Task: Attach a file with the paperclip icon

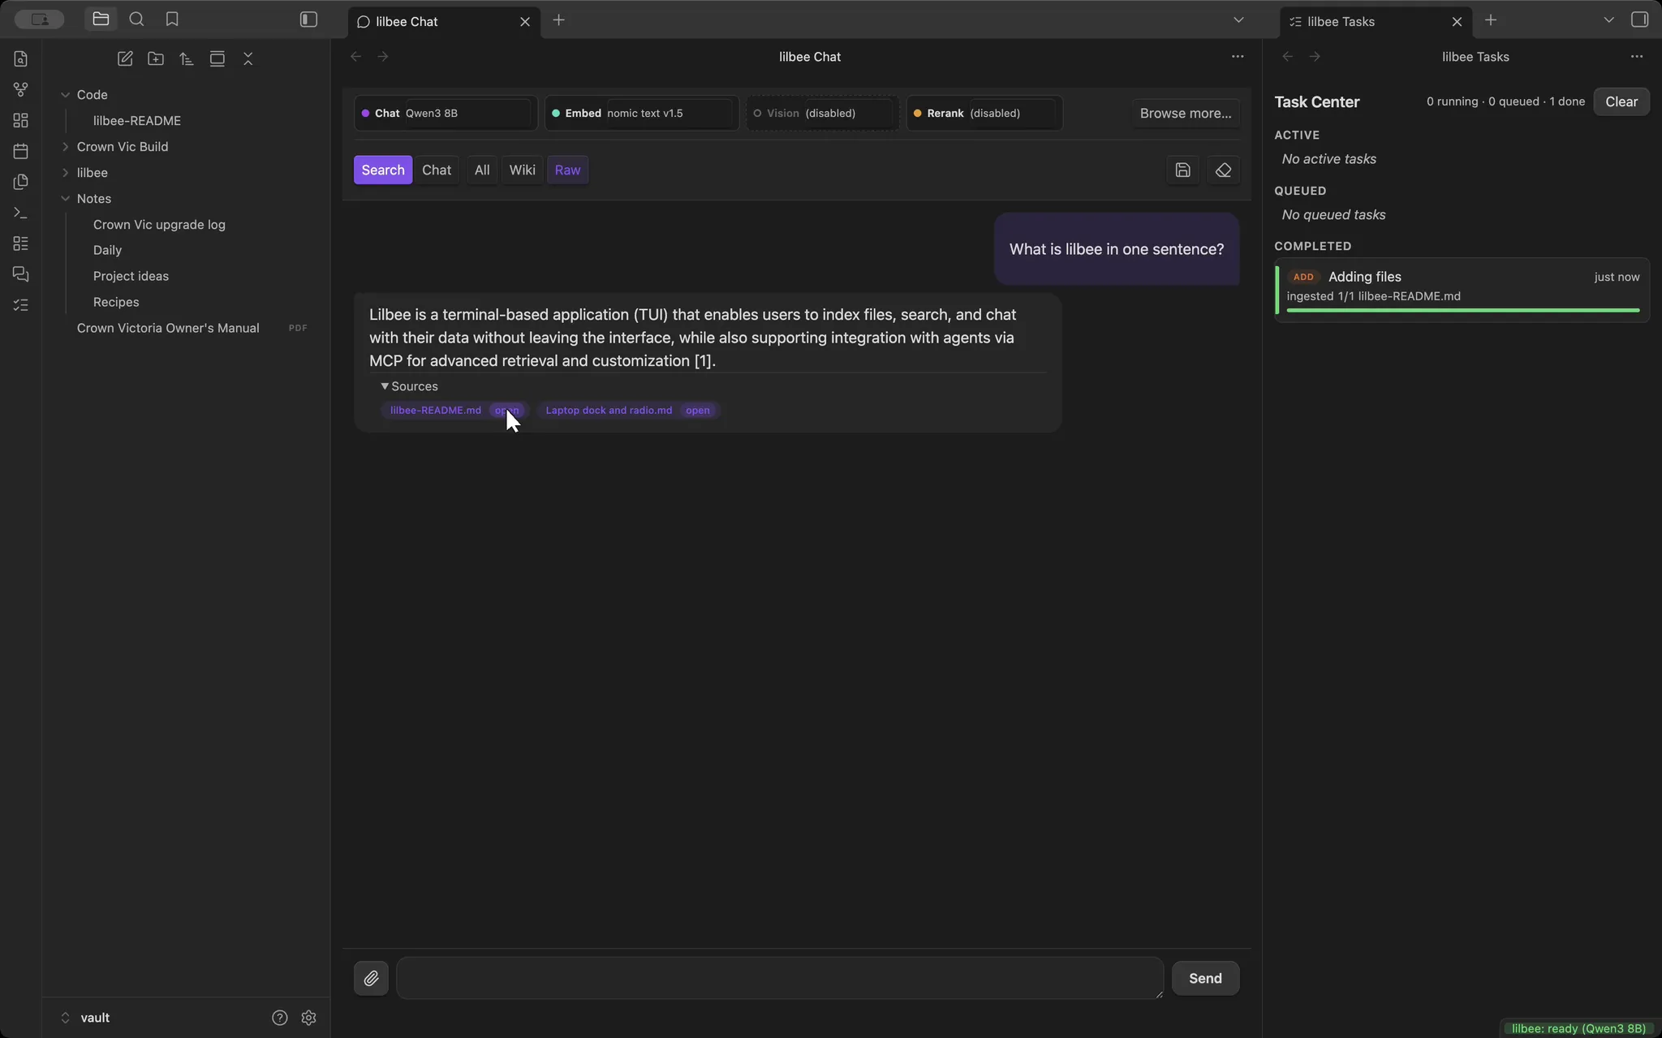Action: pyautogui.click(x=371, y=978)
